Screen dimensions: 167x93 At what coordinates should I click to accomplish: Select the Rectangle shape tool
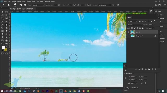coord(2,41)
